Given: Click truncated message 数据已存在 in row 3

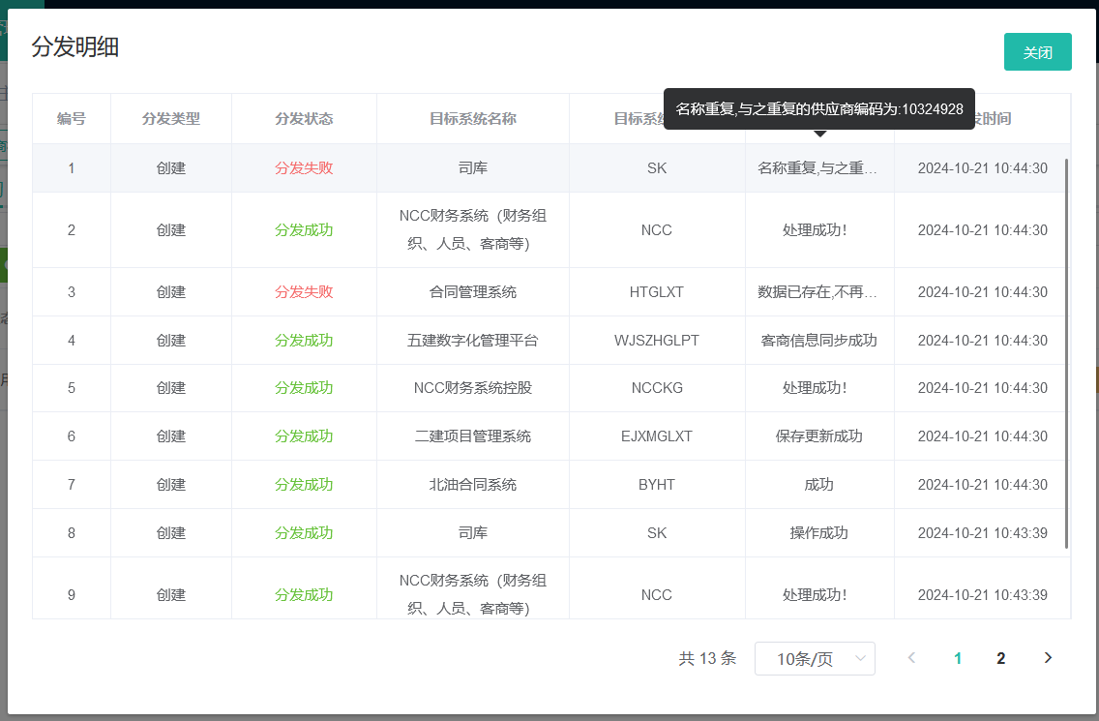Looking at the screenshot, I should 818,291.
